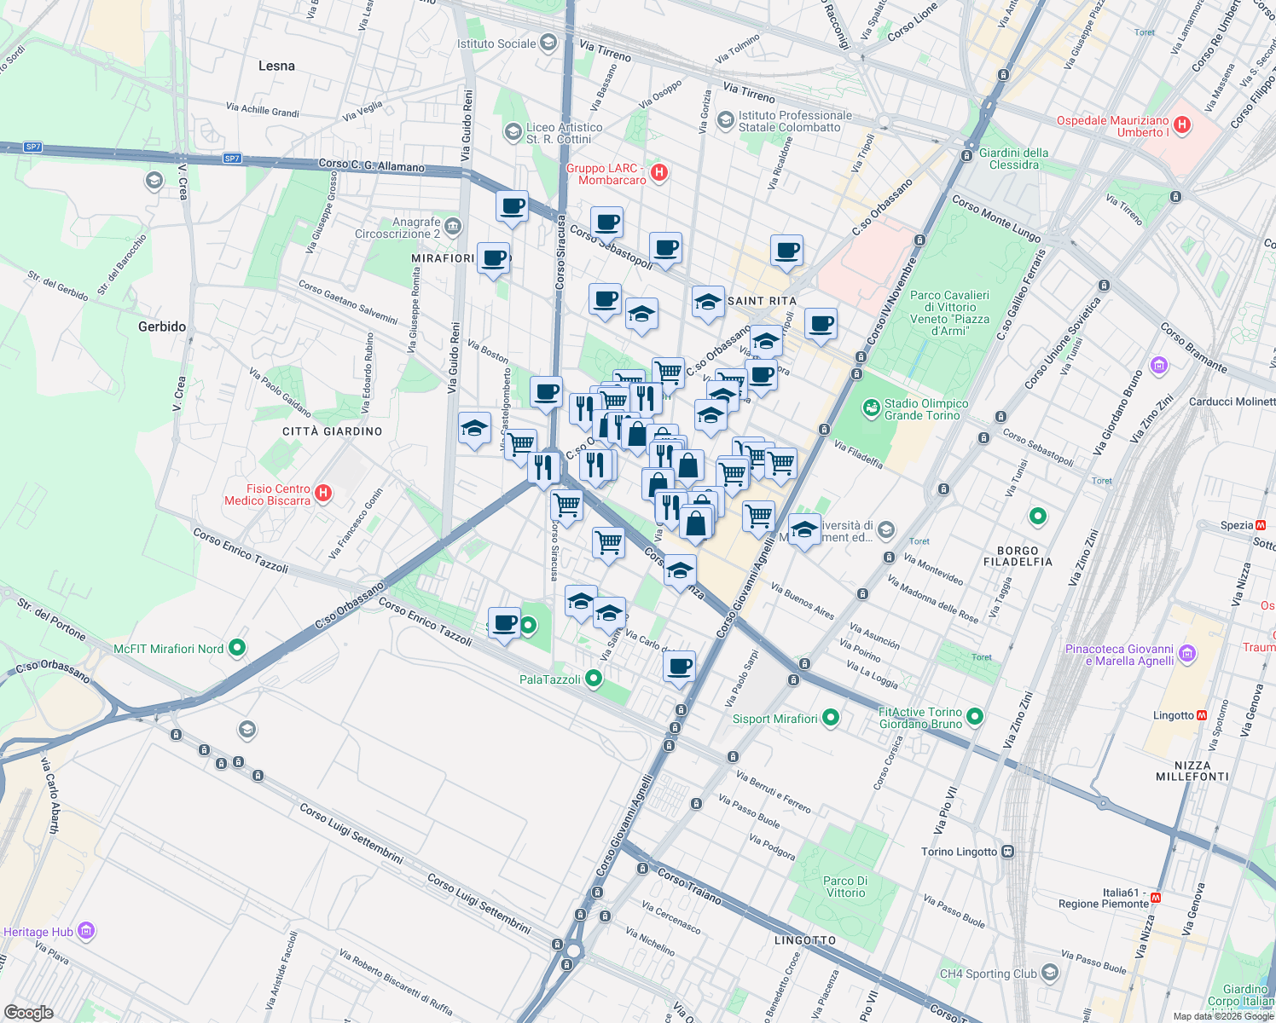1276x1023 pixels.
Task: Open the Italia61 metro station icon
Action: point(1157,898)
